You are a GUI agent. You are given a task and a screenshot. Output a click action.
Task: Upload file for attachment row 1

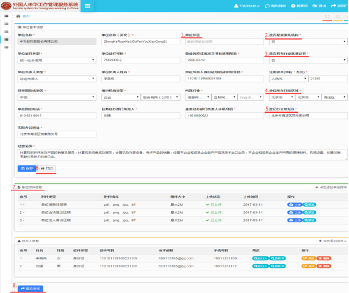point(295,204)
